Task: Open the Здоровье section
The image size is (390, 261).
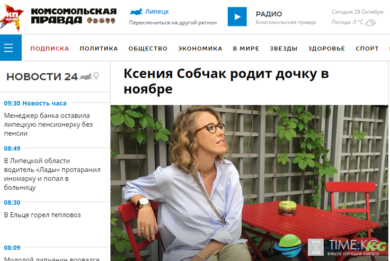Action: coord(326,48)
